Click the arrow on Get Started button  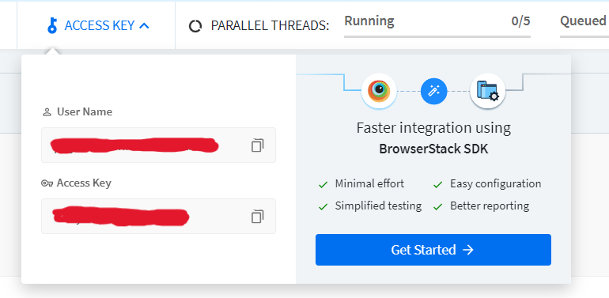[468, 250]
